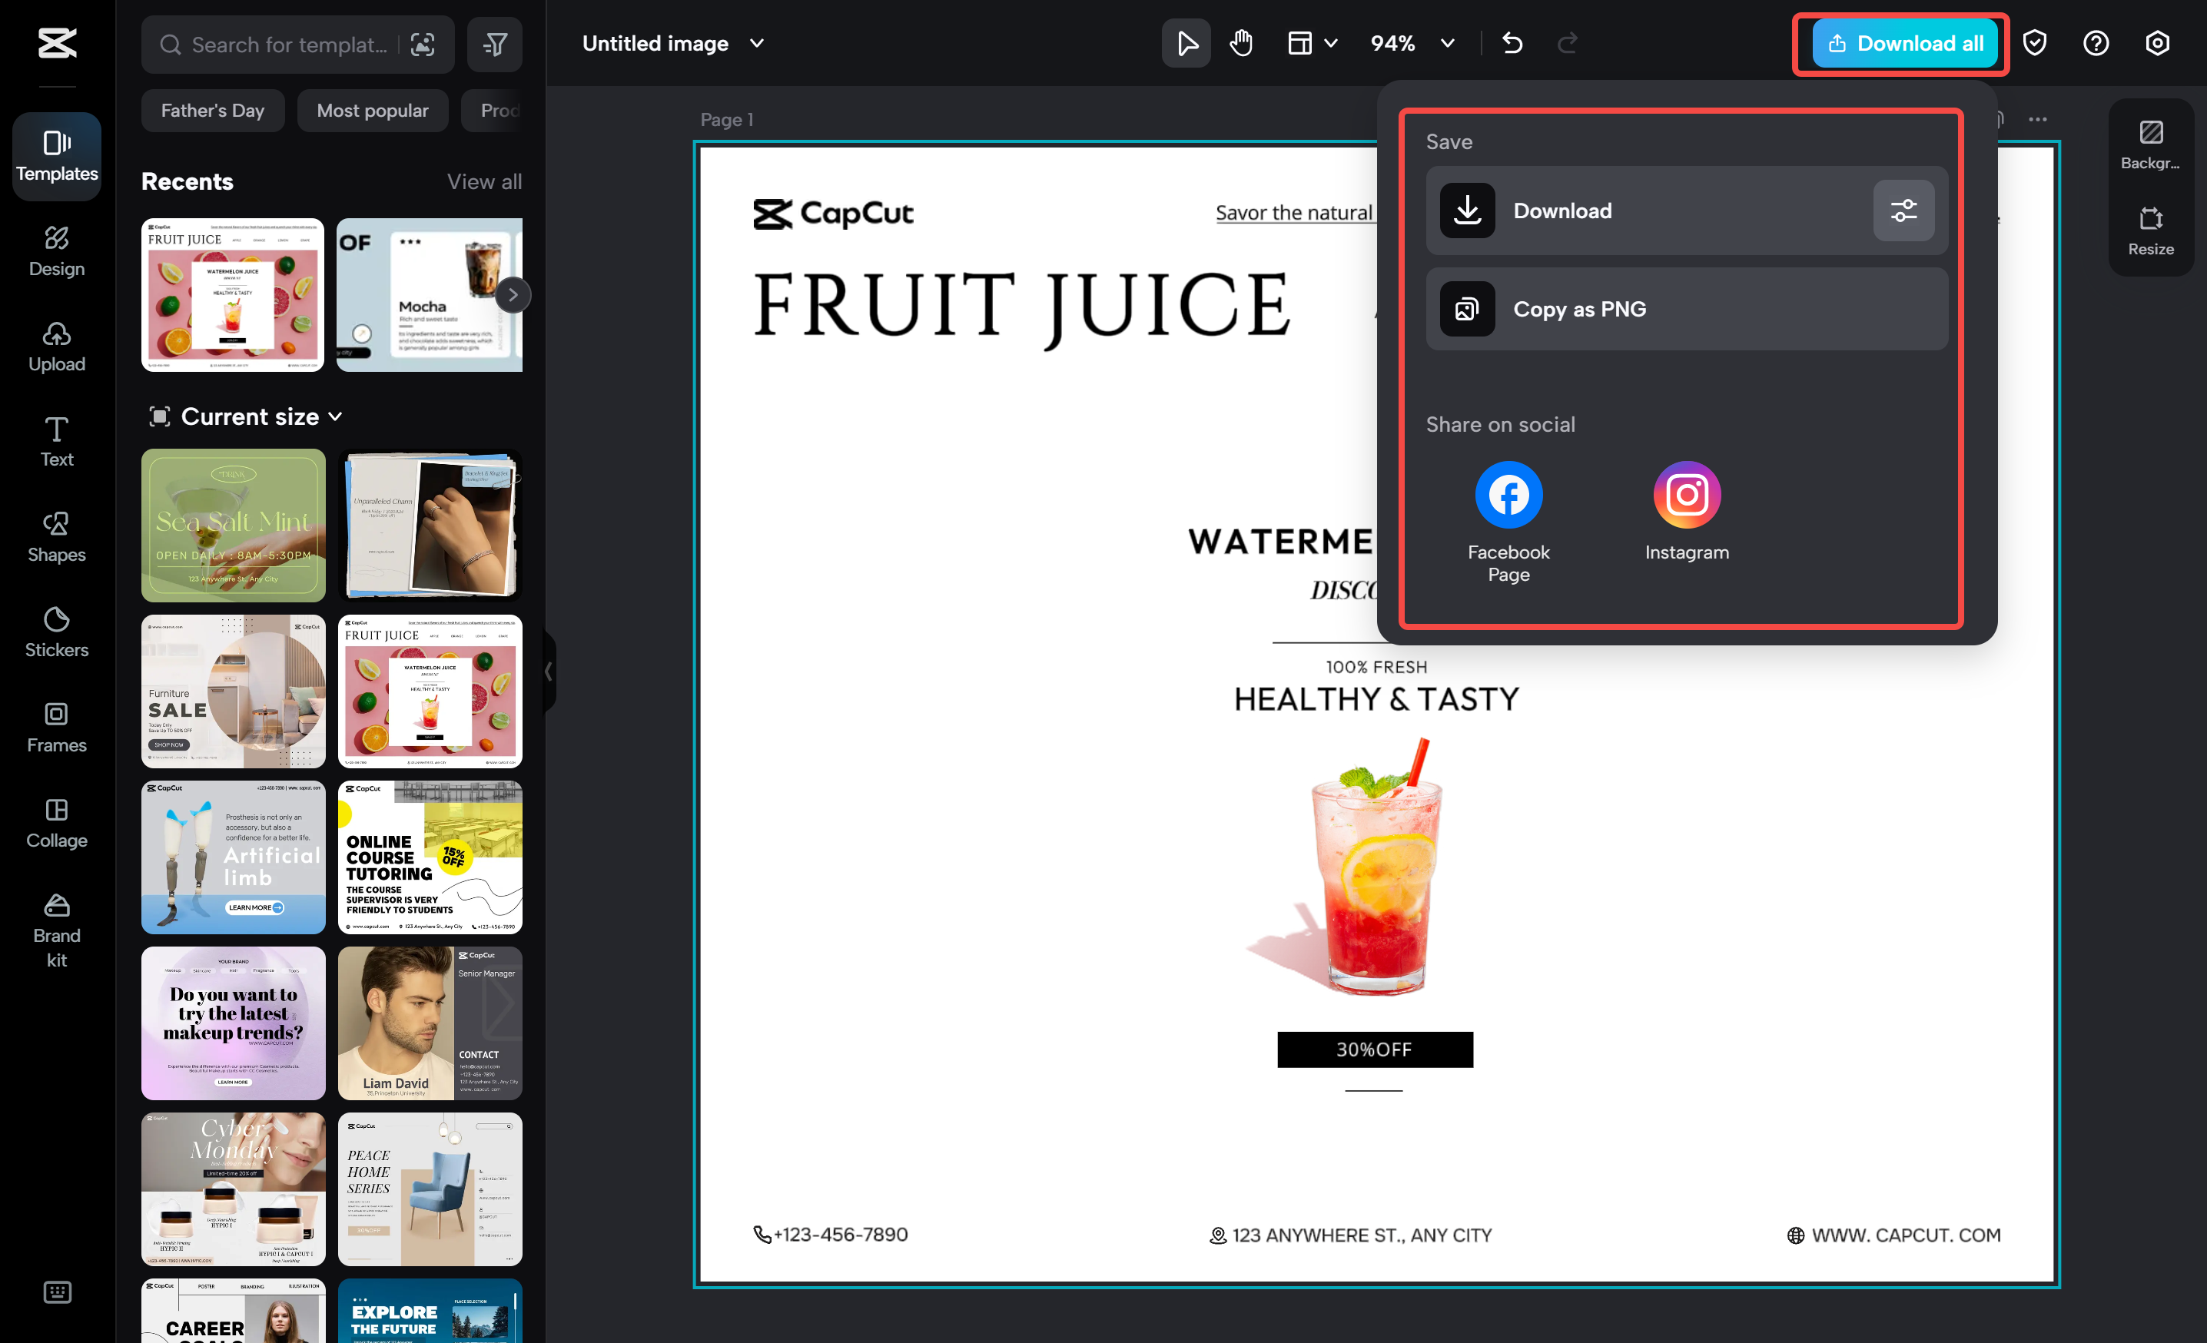Open the Shapes panel

point(56,537)
